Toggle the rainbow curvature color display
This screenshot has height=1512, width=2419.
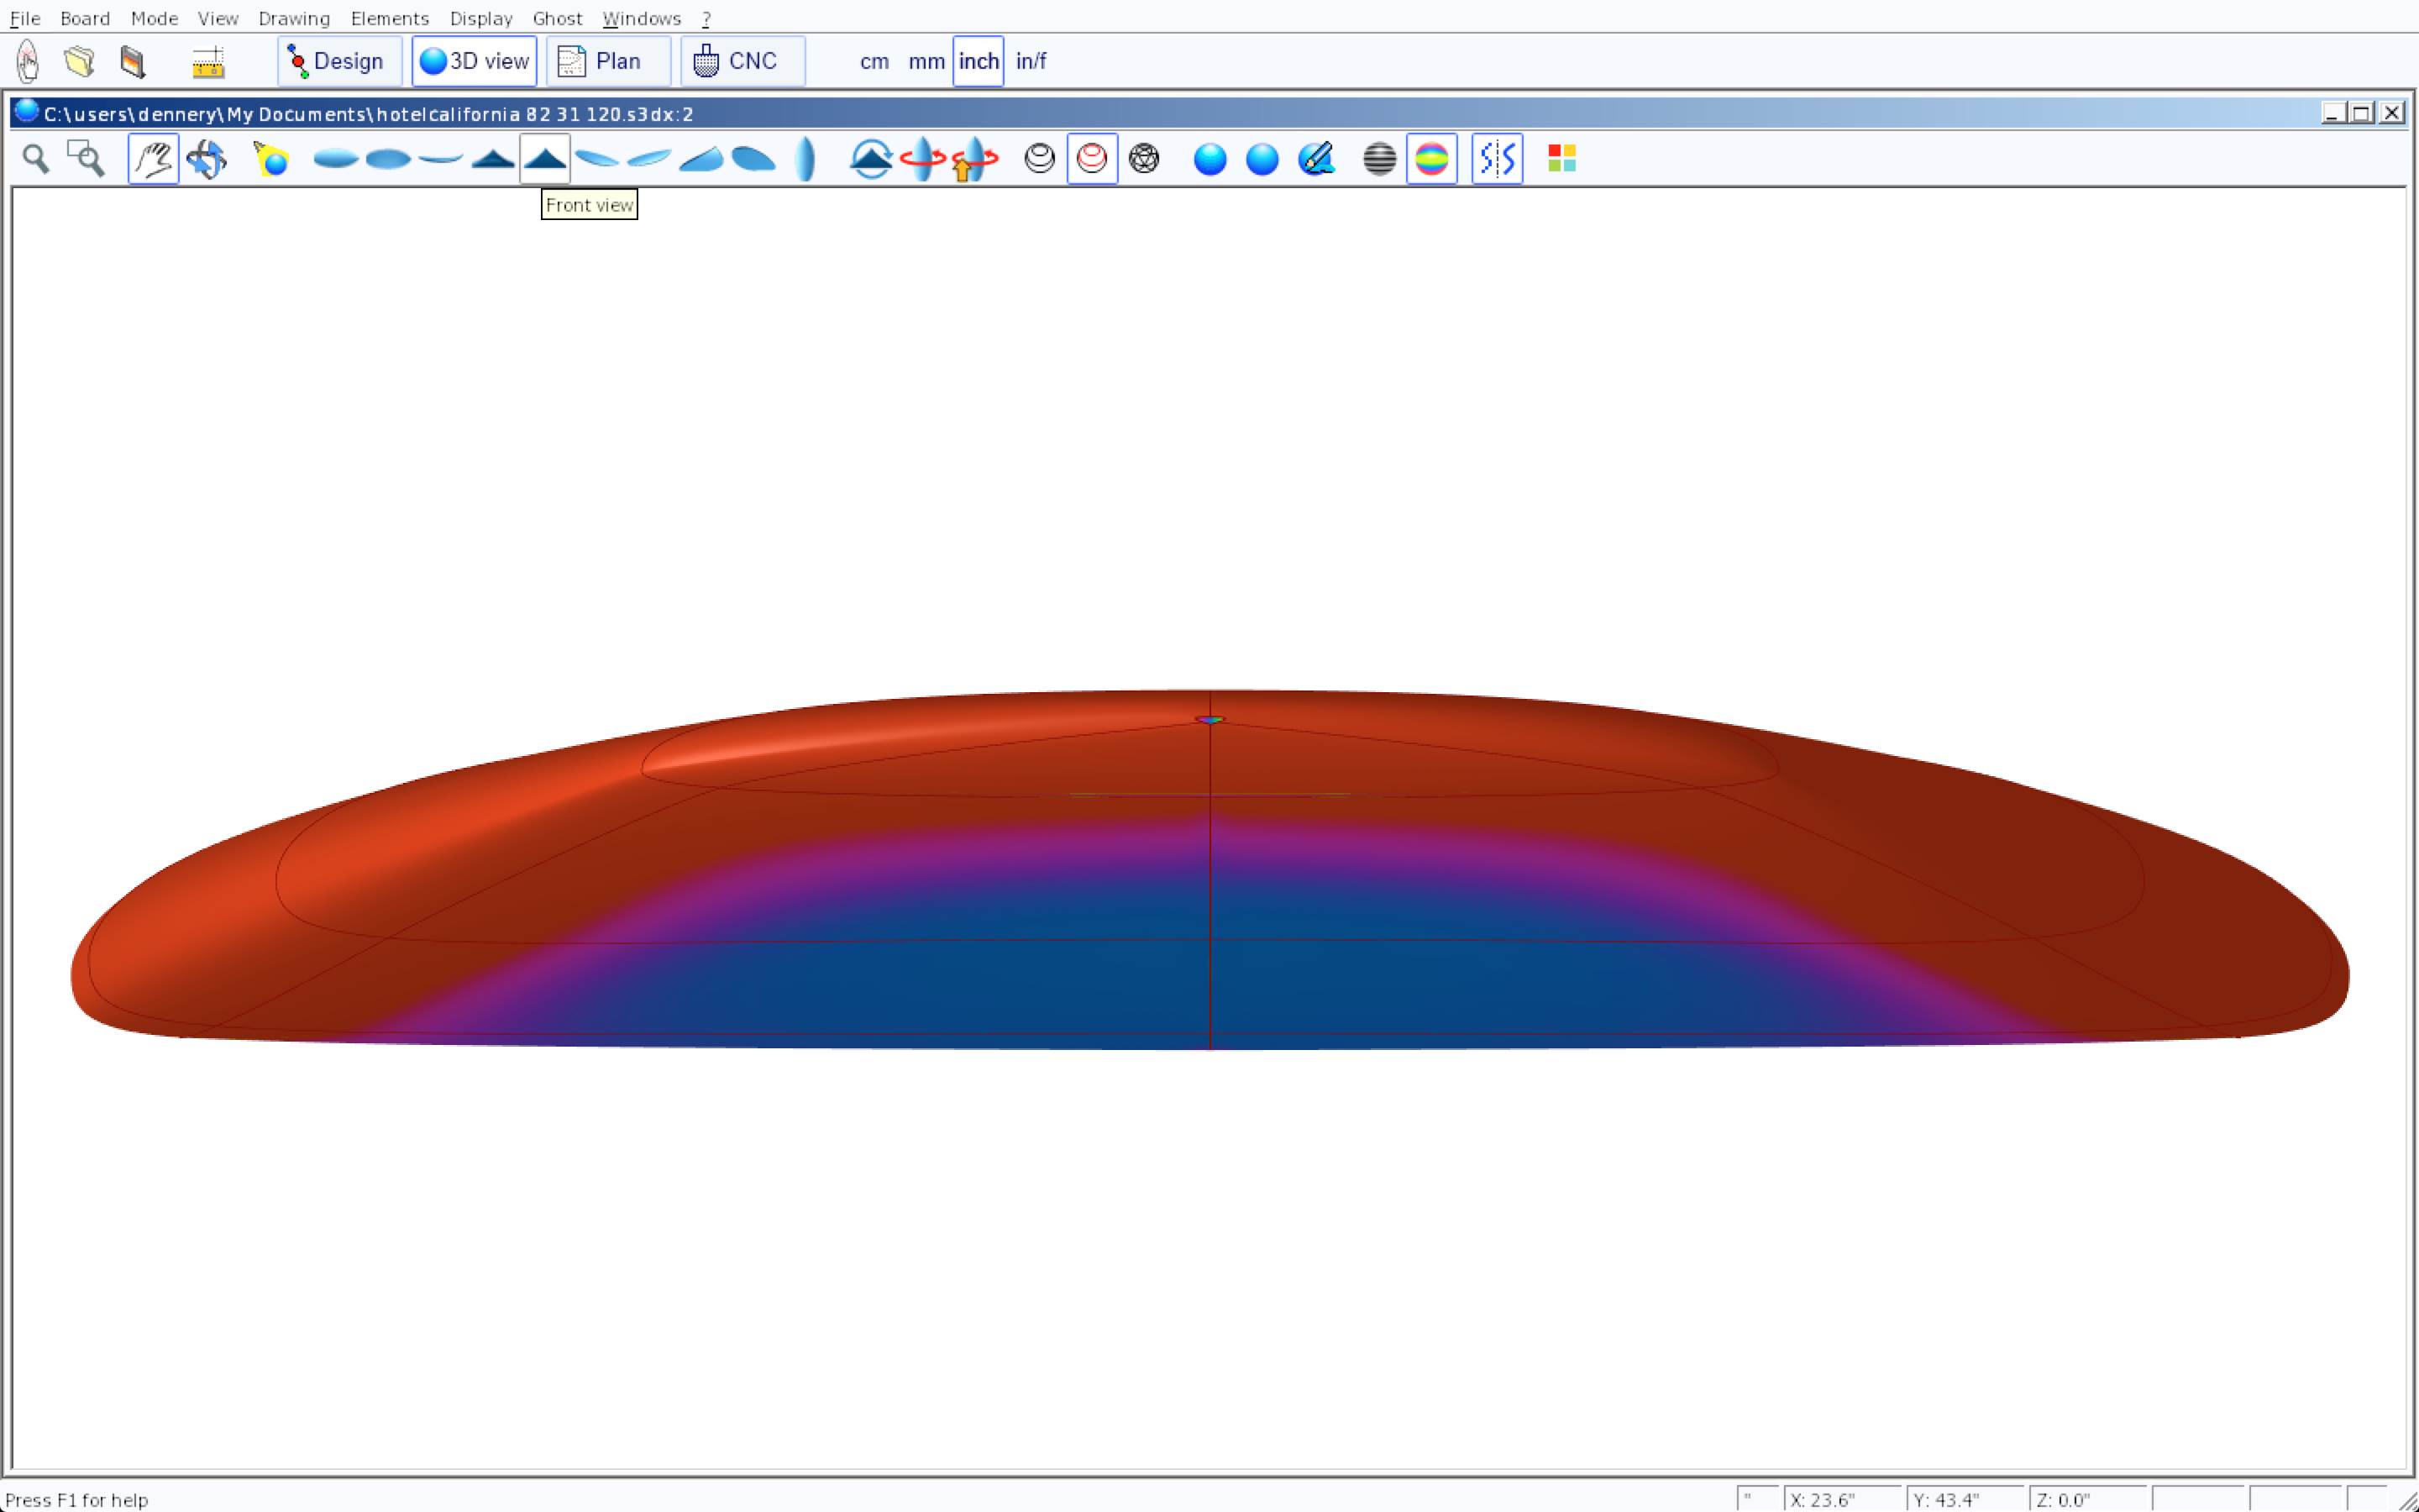coord(1431,159)
